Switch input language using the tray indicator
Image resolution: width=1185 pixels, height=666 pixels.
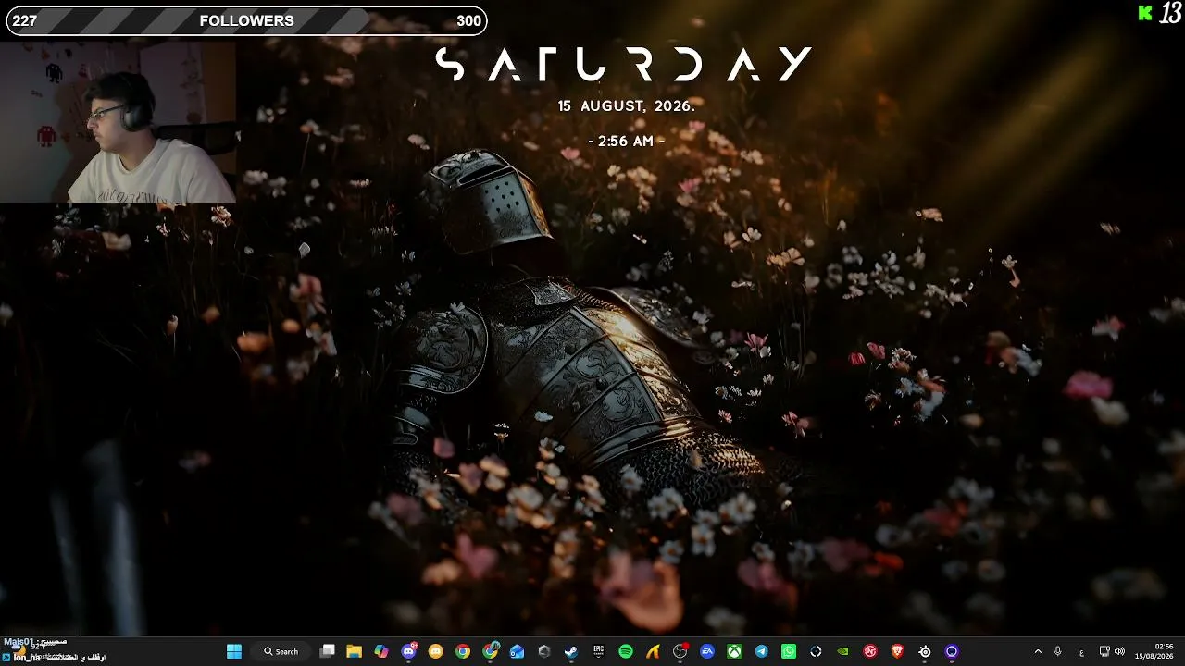1081,651
